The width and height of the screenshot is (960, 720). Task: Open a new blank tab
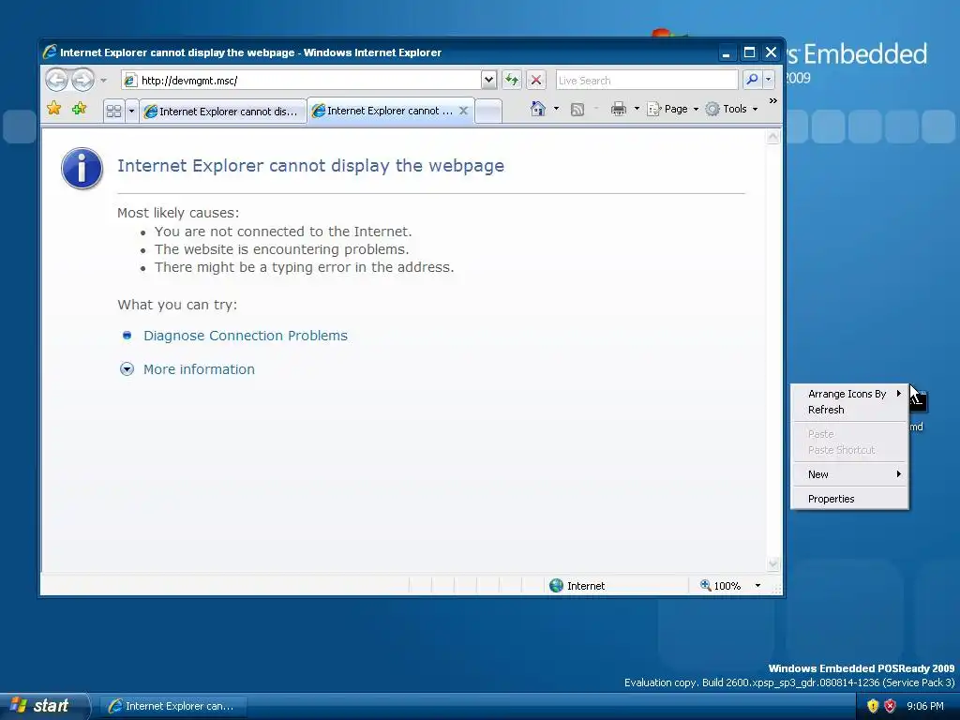point(488,112)
